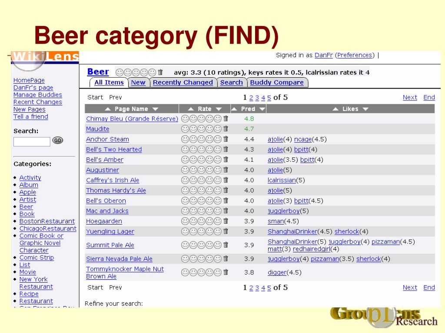
Task: Rate Beer category with the fifth smiley
Action: click(x=153, y=72)
